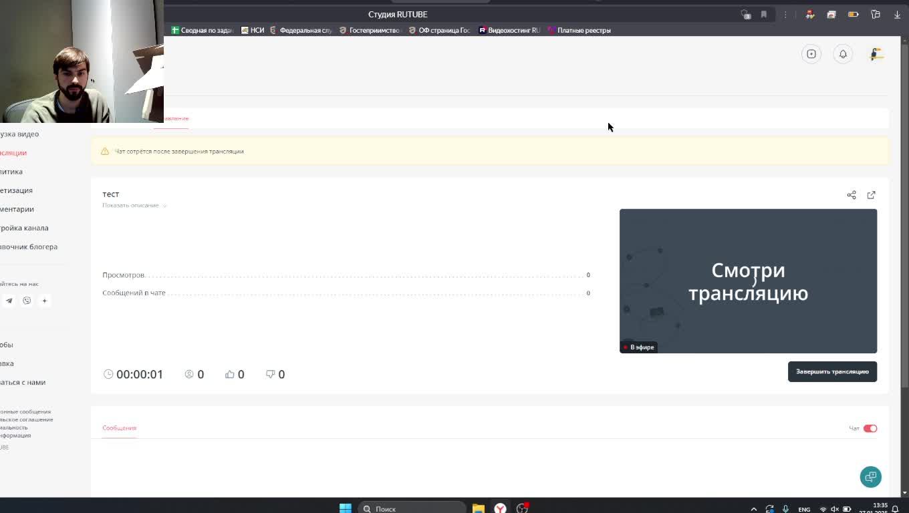
Task: Open the Федеральная служба bookmark
Action: click(x=301, y=30)
